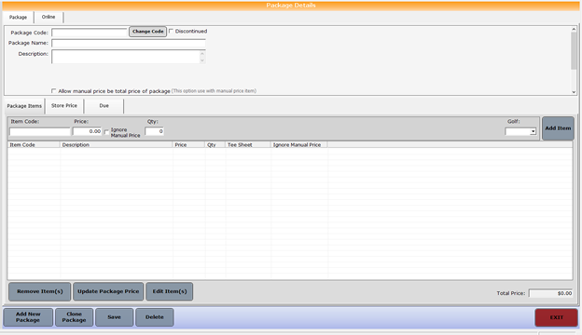Click the package panel scroll-down arrow
The height and width of the screenshot is (335, 582).
574,92
